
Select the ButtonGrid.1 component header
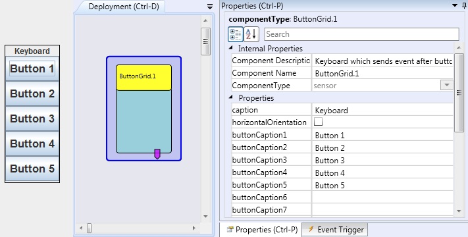144,77
